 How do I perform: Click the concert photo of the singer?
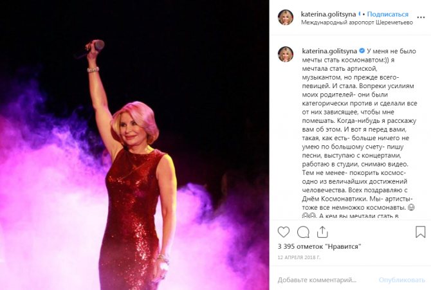pyautogui.click(x=134, y=145)
